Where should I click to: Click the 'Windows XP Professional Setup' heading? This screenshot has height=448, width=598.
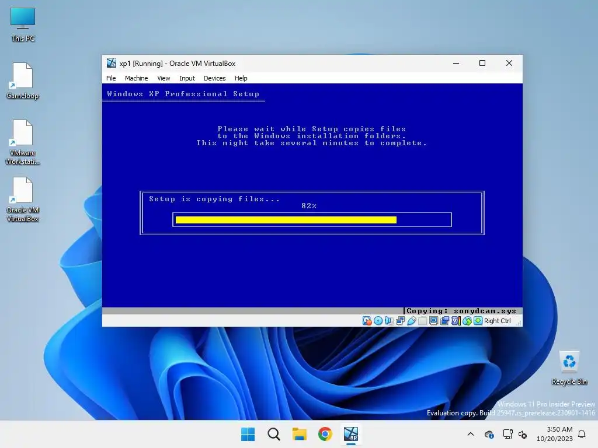(183, 94)
